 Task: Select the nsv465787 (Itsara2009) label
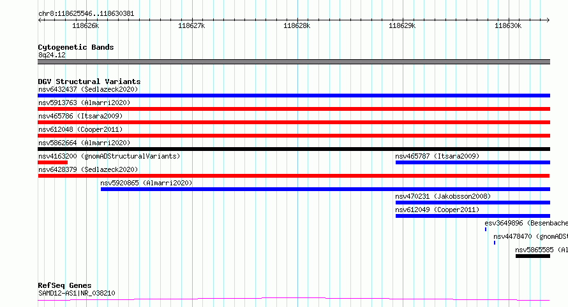(437, 156)
